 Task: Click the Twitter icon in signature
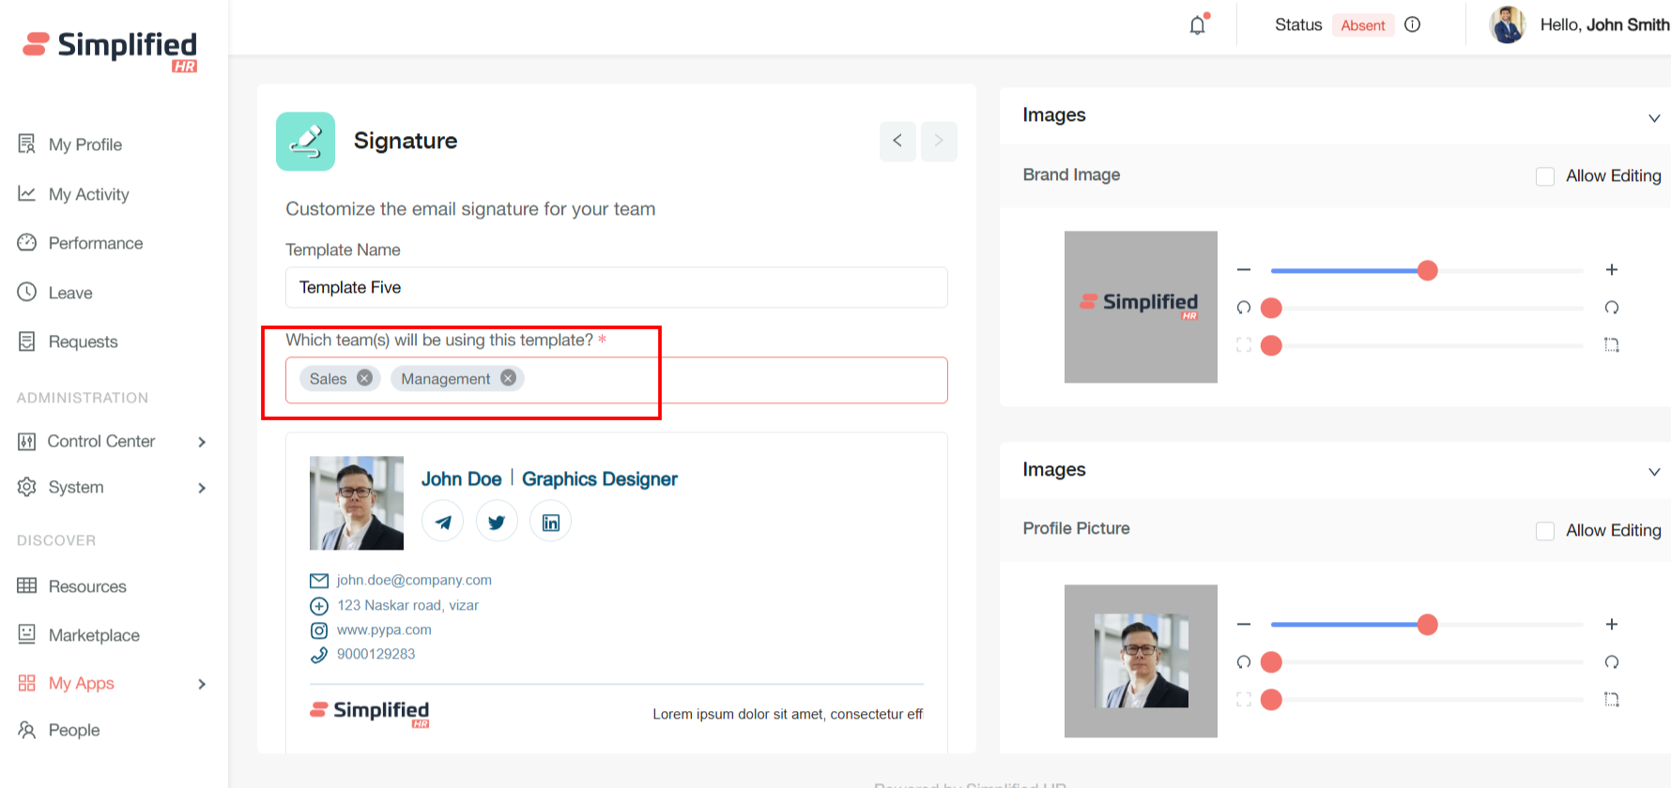[x=497, y=523]
